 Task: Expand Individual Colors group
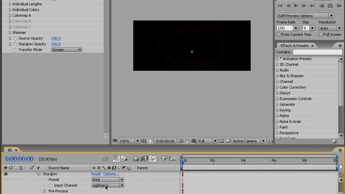point(10,10)
